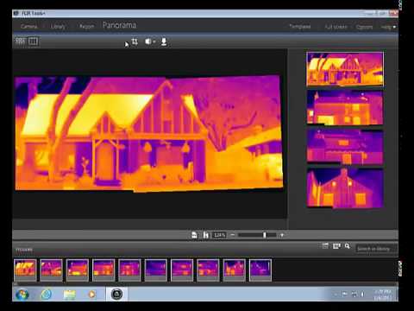Open the Library tab

[x=58, y=27]
